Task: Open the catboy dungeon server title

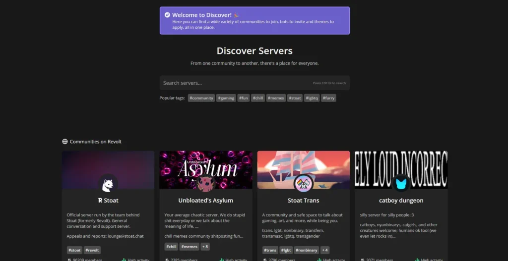Action: click(401, 201)
